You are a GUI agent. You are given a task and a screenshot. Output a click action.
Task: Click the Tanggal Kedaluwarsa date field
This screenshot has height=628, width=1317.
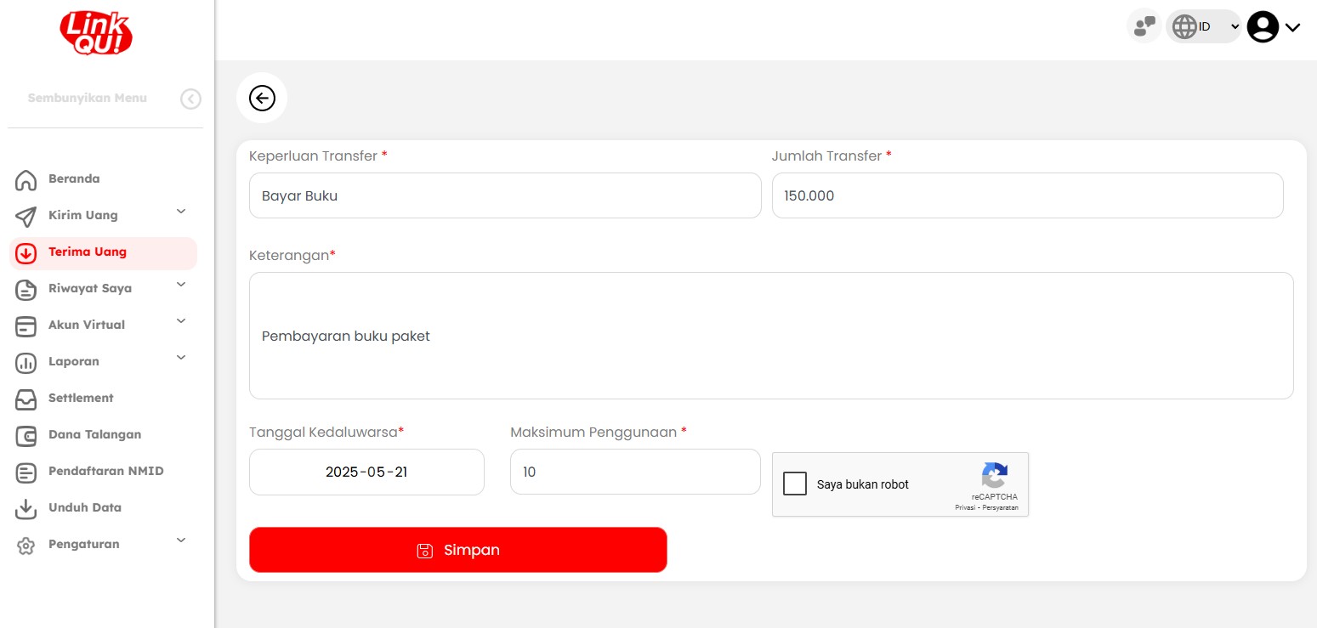tap(366, 472)
